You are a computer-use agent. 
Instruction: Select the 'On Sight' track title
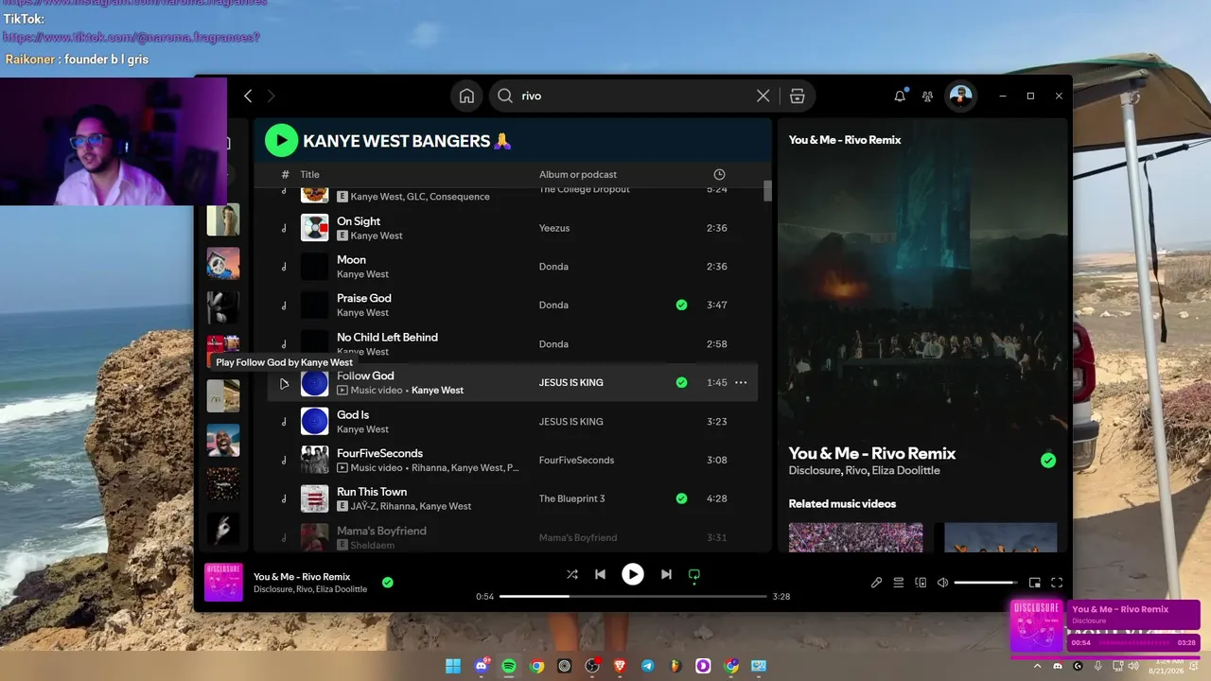click(x=359, y=221)
